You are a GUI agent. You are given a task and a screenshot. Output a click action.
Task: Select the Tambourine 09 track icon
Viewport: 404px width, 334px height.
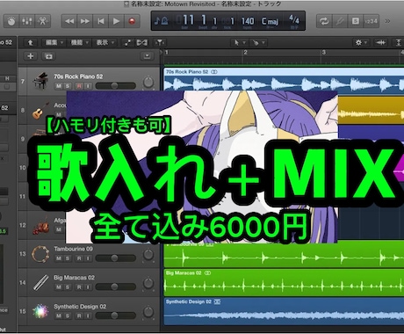[40, 254]
